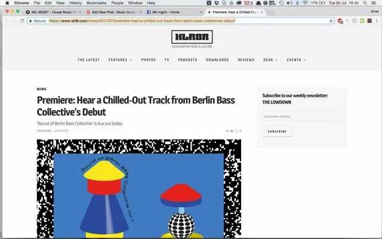Open the People menu
382x239 pixels.
point(118,3)
